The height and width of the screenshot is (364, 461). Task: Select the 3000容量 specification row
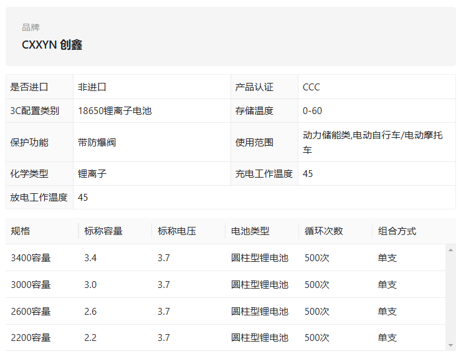(226, 285)
